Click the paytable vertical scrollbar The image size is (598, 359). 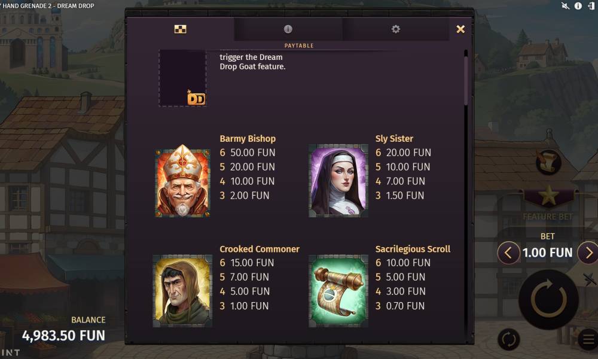click(466, 78)
